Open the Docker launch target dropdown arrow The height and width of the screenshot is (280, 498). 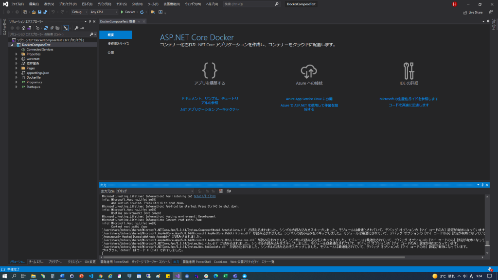[137, 12]
